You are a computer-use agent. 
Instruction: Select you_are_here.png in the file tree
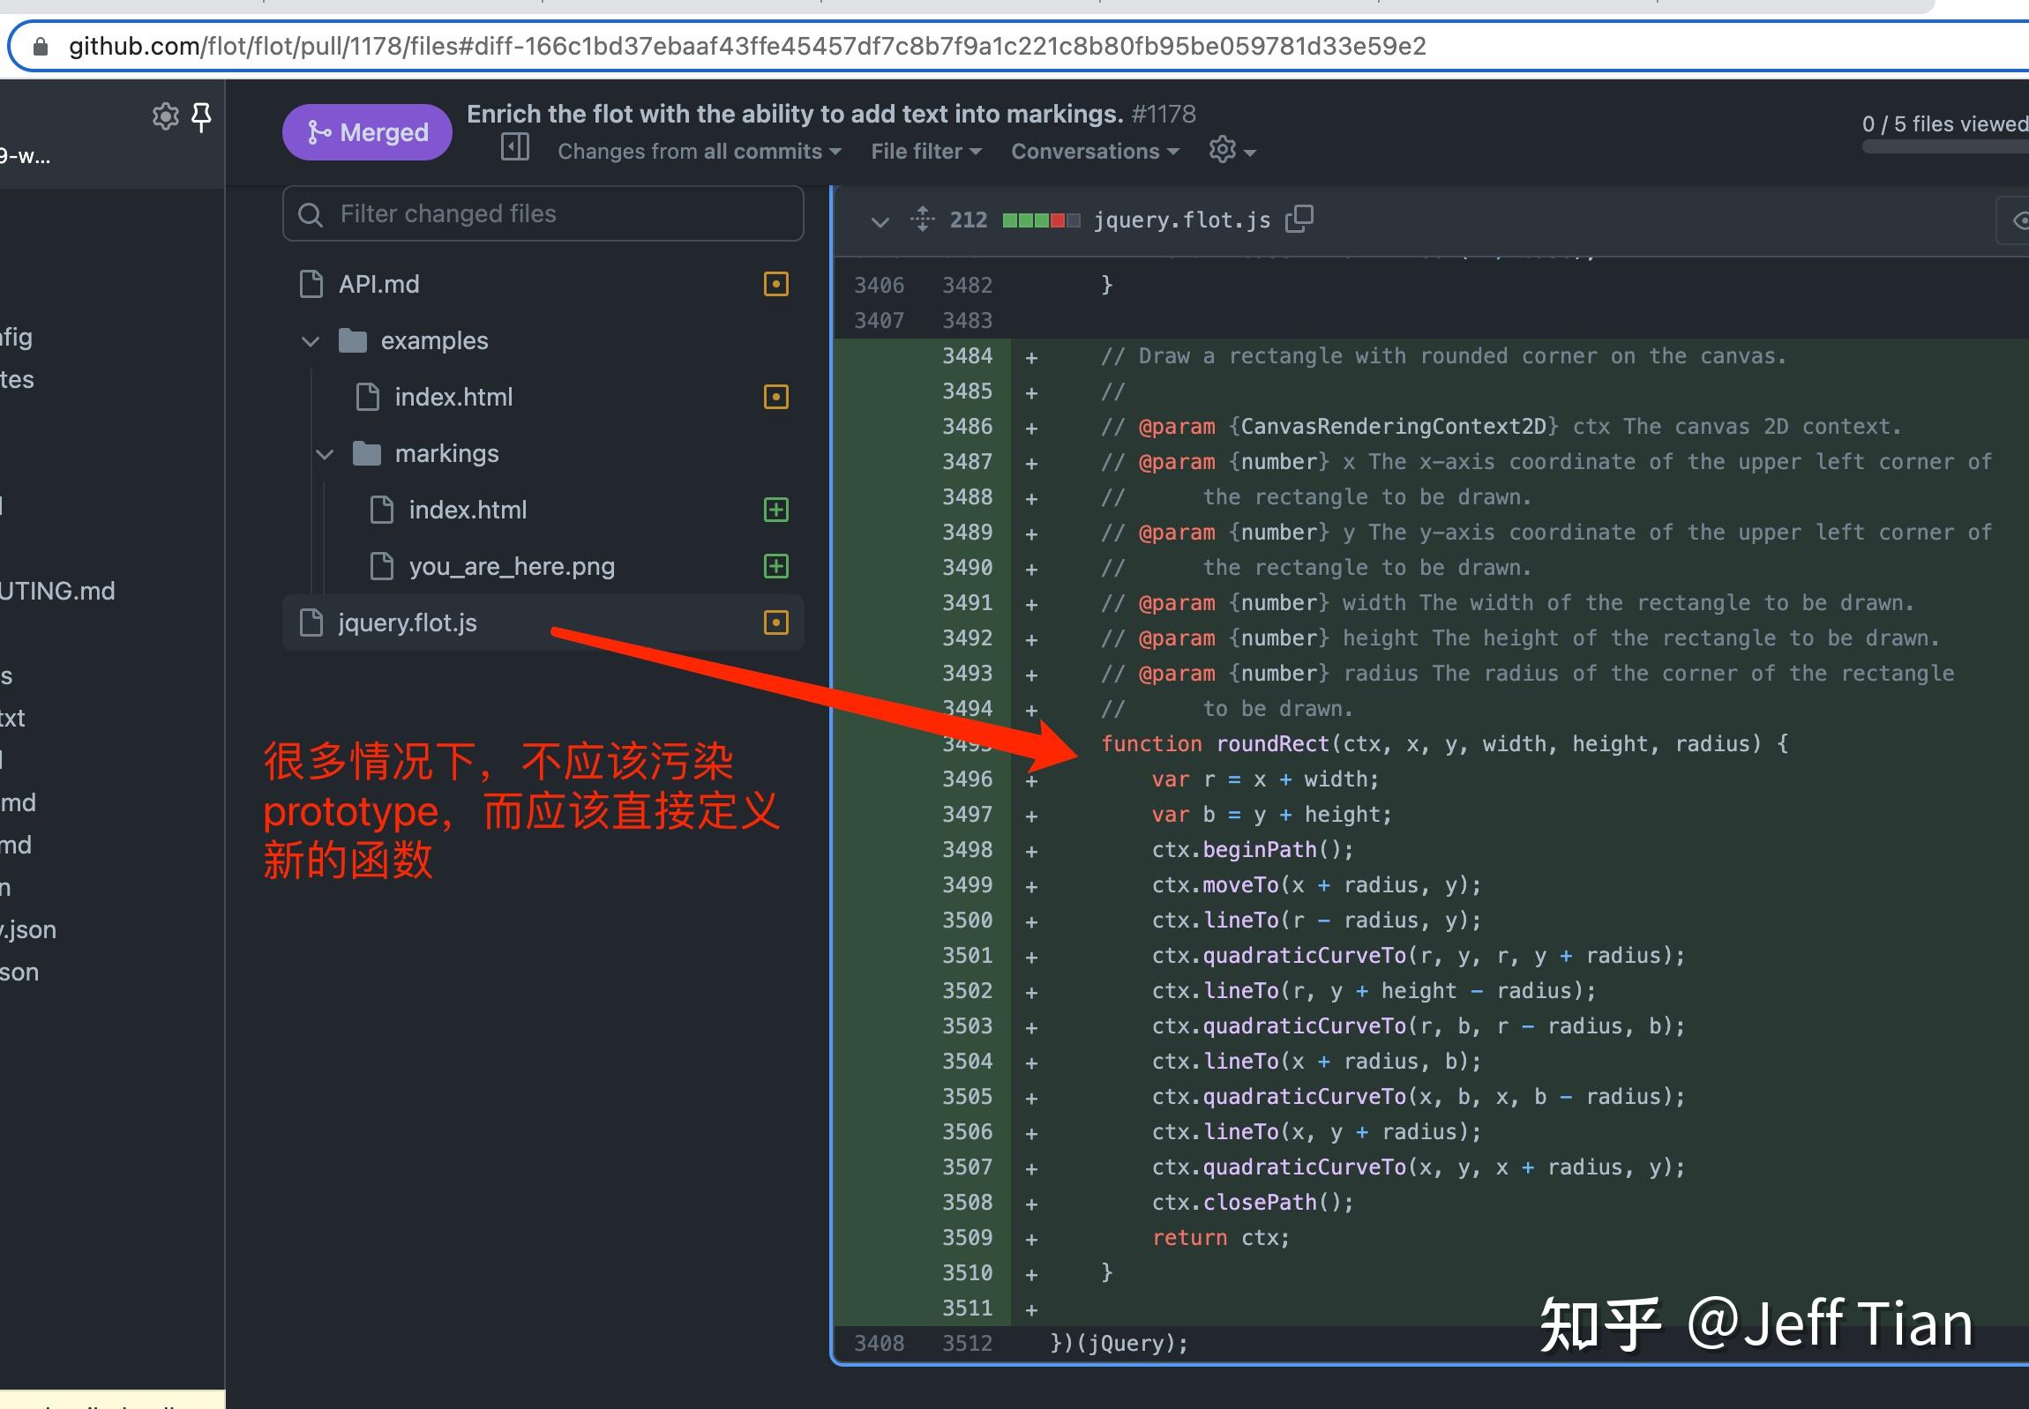tap(543, 567)
